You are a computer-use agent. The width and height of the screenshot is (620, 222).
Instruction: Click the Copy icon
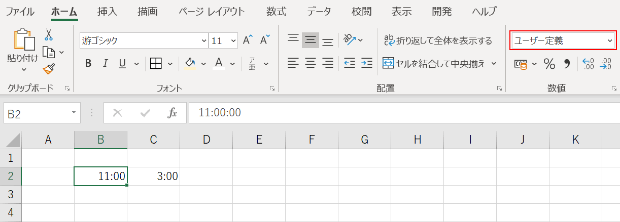49,52
